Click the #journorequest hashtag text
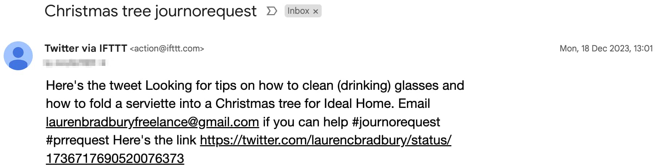Image resolution: width=658 pixels, height=168 pixels. 396,122
